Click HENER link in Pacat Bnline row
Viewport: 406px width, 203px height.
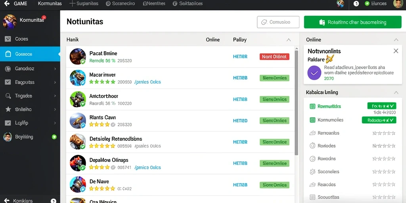240,56
